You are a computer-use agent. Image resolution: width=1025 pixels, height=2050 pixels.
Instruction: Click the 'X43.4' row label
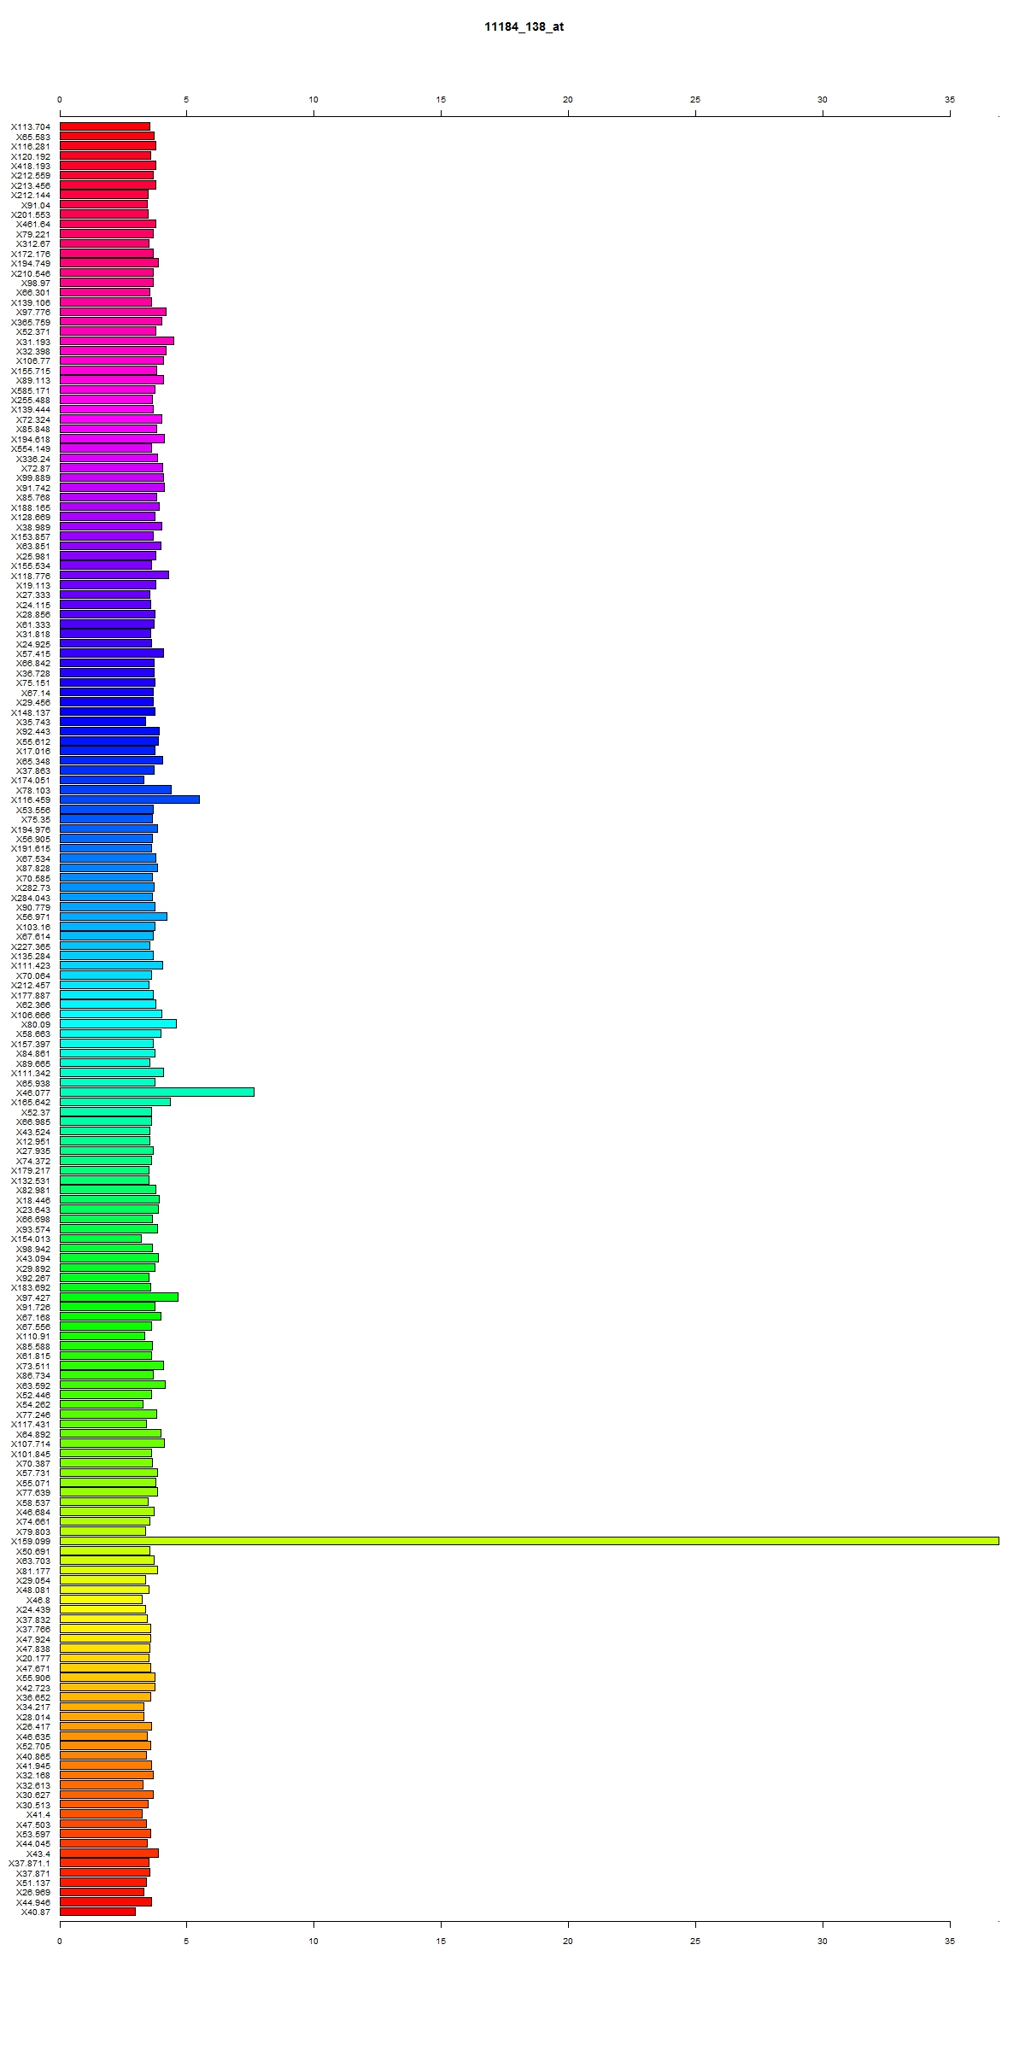pyautogui.click(x=38, y=1854)
